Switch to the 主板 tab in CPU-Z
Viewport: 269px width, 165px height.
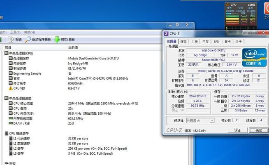(x=195, y=42)
